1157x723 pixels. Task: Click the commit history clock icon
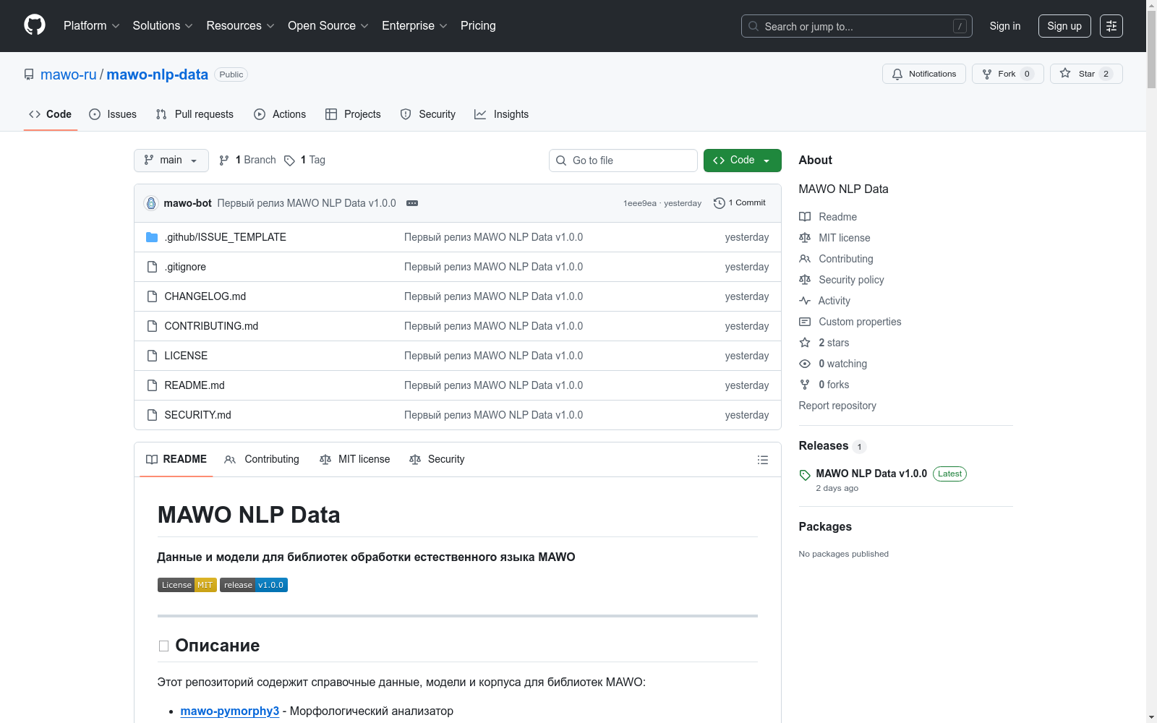pos(719,203)
